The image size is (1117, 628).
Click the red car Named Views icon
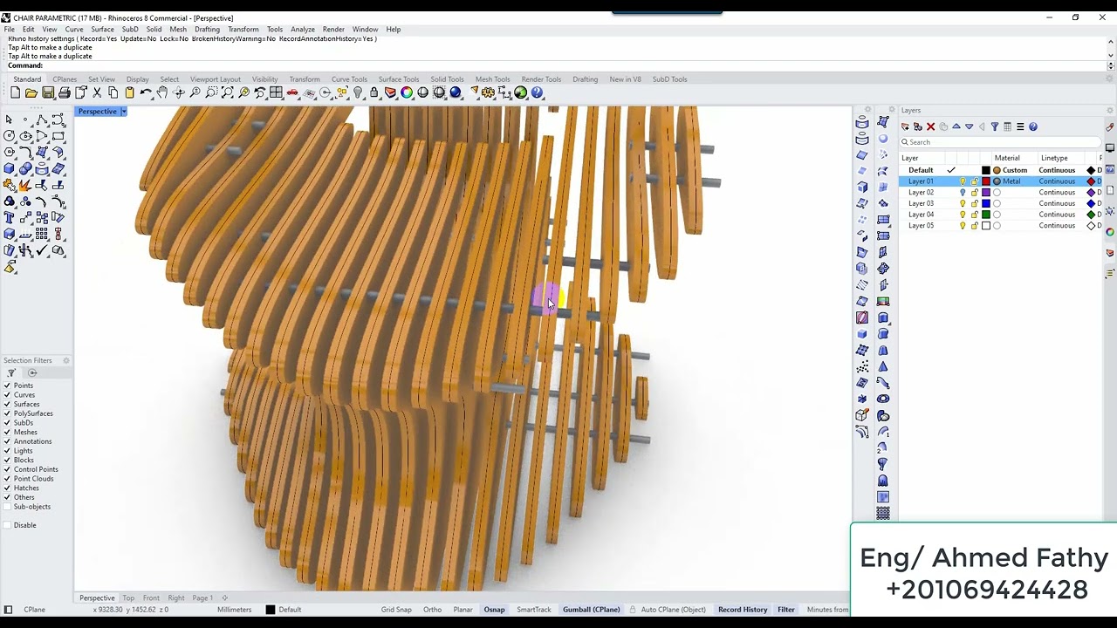[292, 92]
